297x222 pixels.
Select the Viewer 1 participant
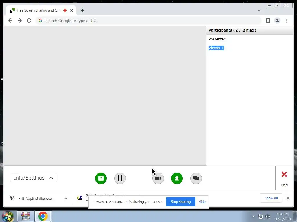(216, 48)
